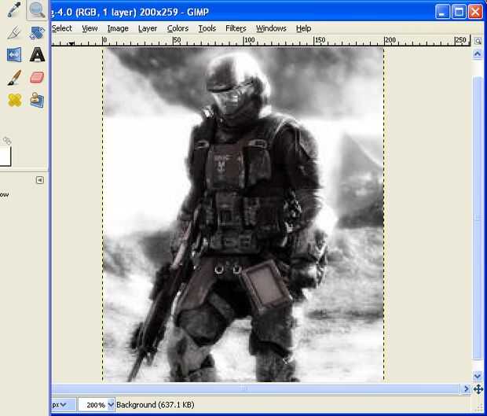Open the Colors menu
This screenshot has height=416, width=487.
coord(178,28)
